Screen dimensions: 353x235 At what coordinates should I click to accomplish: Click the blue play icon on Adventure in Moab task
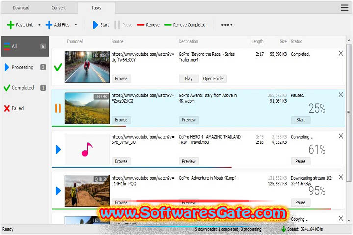click(x=58, y=191)
